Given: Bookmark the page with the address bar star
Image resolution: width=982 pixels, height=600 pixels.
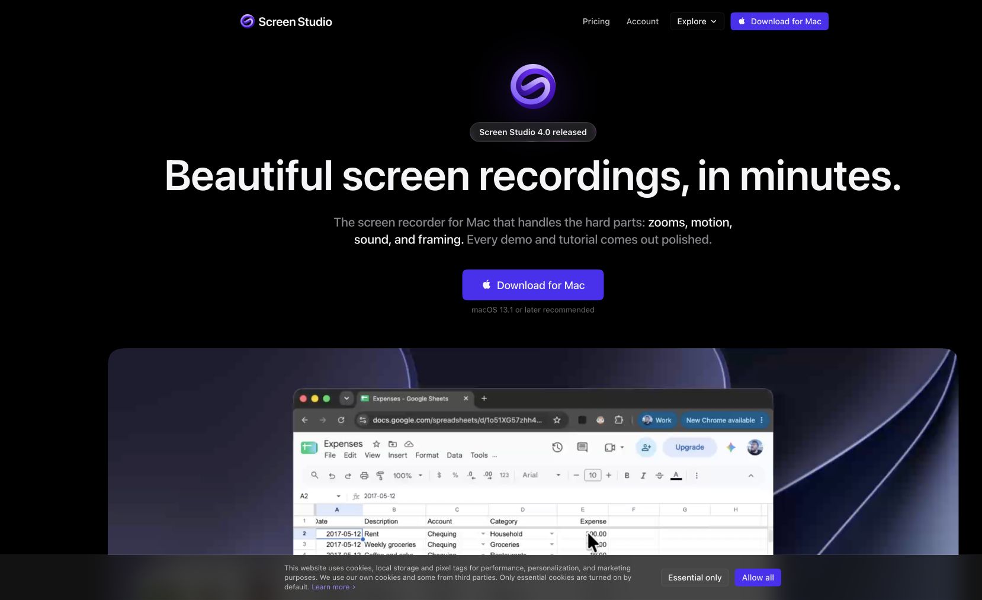Looking at the screenshot, I should (x=557, y=420).
